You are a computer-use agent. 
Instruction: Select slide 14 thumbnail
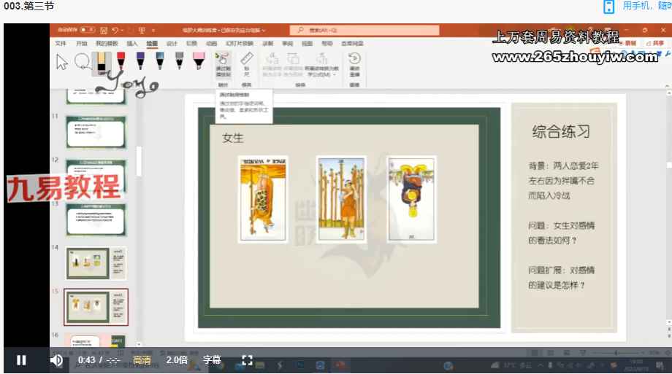tap(96, 262)
